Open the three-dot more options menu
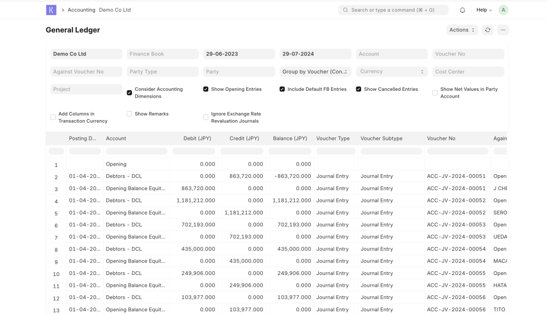 503,30
